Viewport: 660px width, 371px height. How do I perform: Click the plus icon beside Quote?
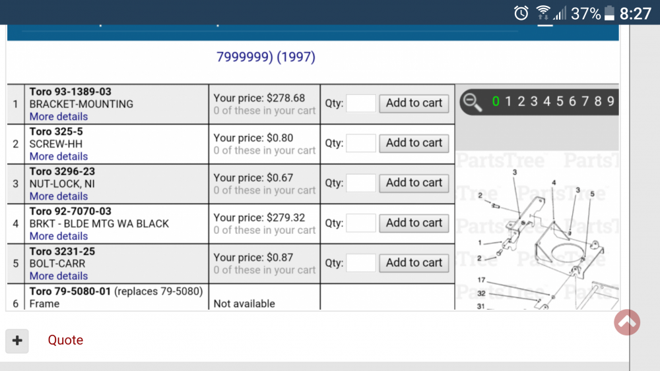pyautogui.click(x=17, y=341)
